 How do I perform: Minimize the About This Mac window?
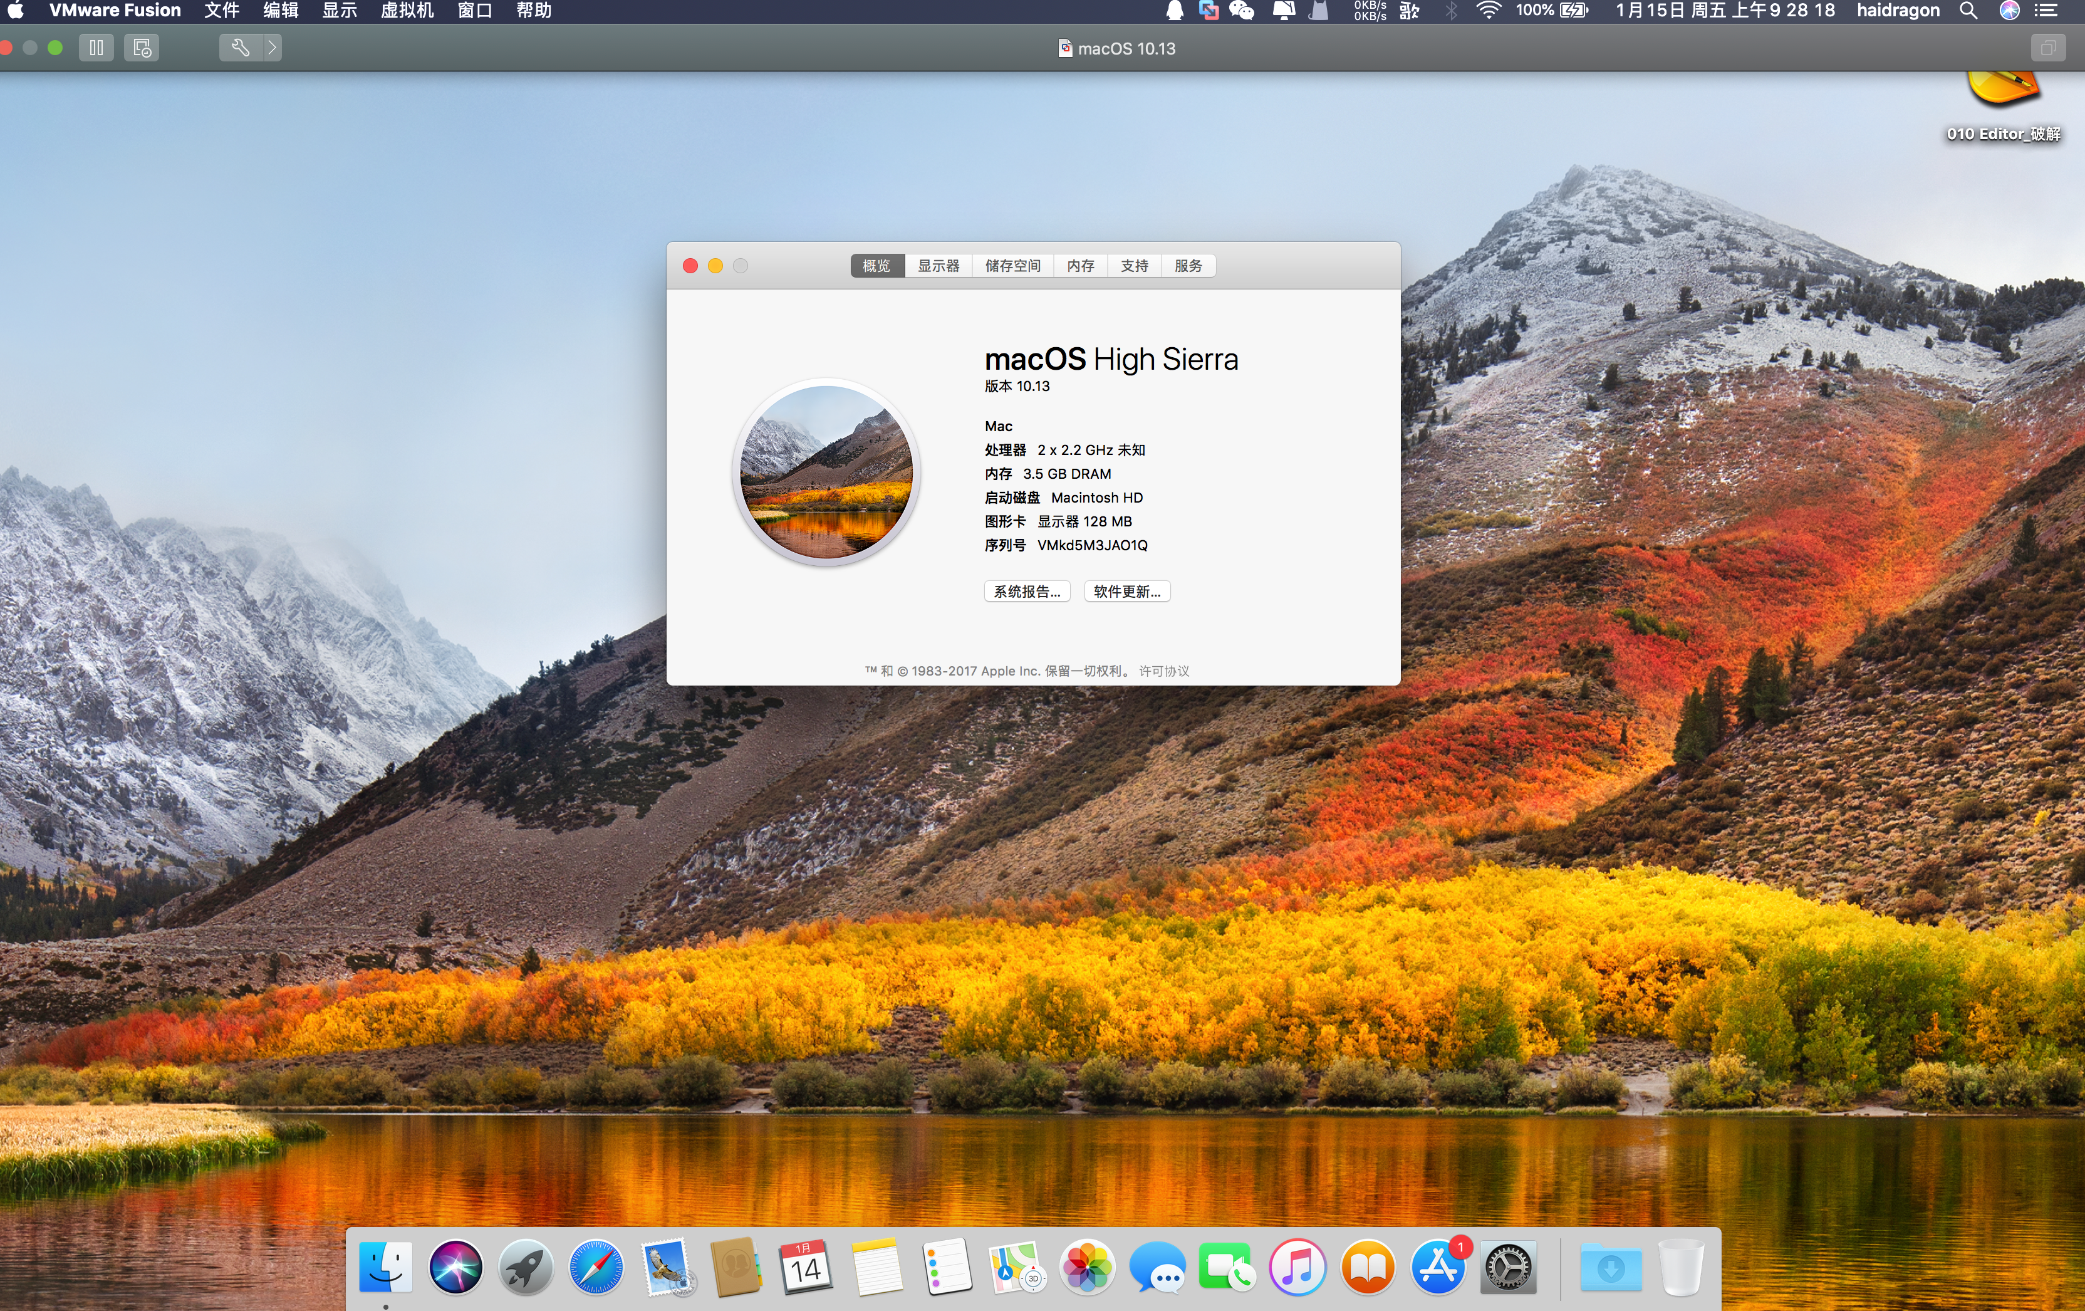point(715,266)
